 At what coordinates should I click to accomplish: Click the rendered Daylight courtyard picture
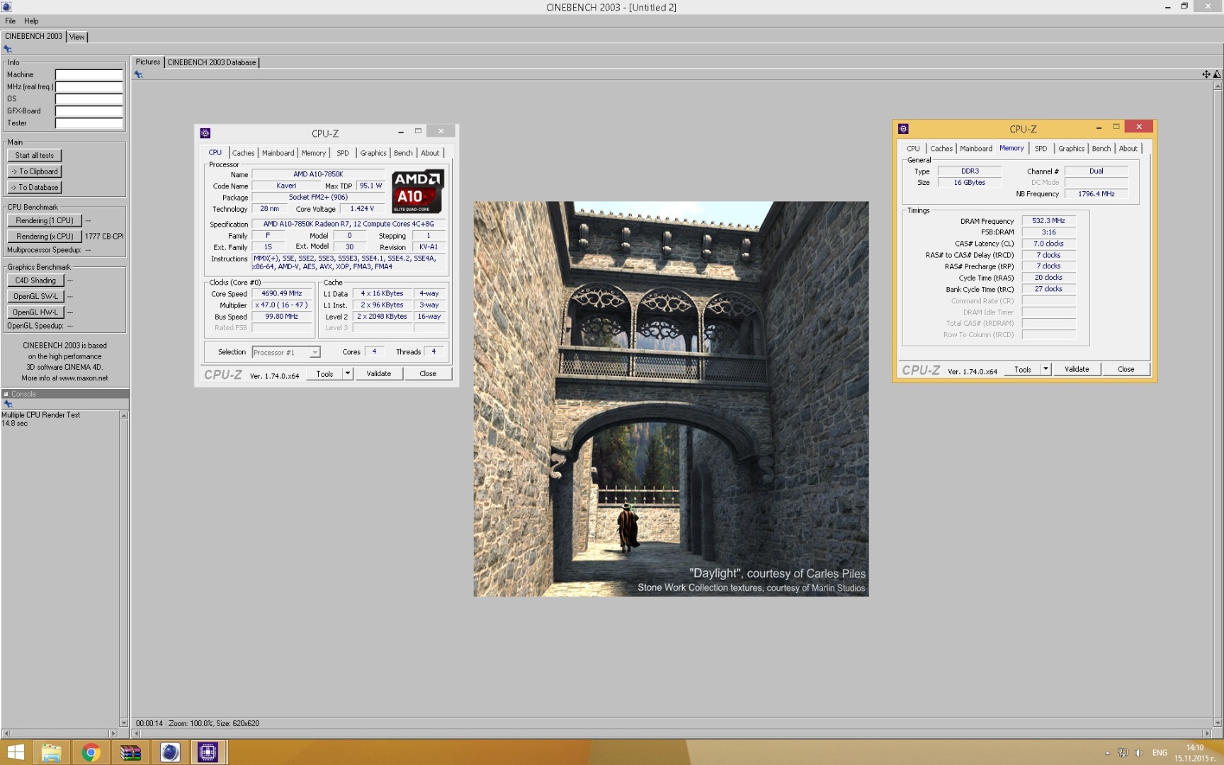[x=671, y=399]
